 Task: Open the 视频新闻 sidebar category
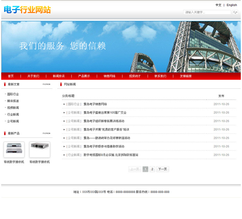[x=13, y=108]
